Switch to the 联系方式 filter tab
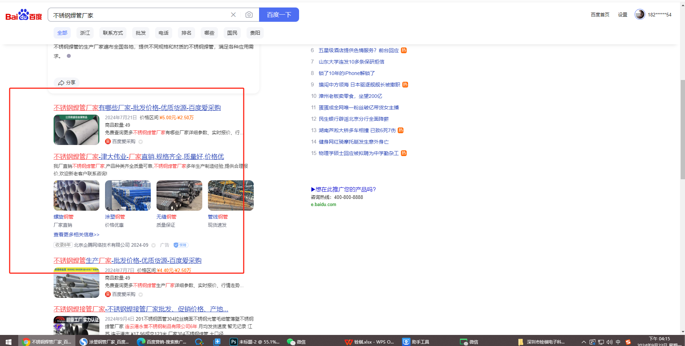 [x=113, y=33]
